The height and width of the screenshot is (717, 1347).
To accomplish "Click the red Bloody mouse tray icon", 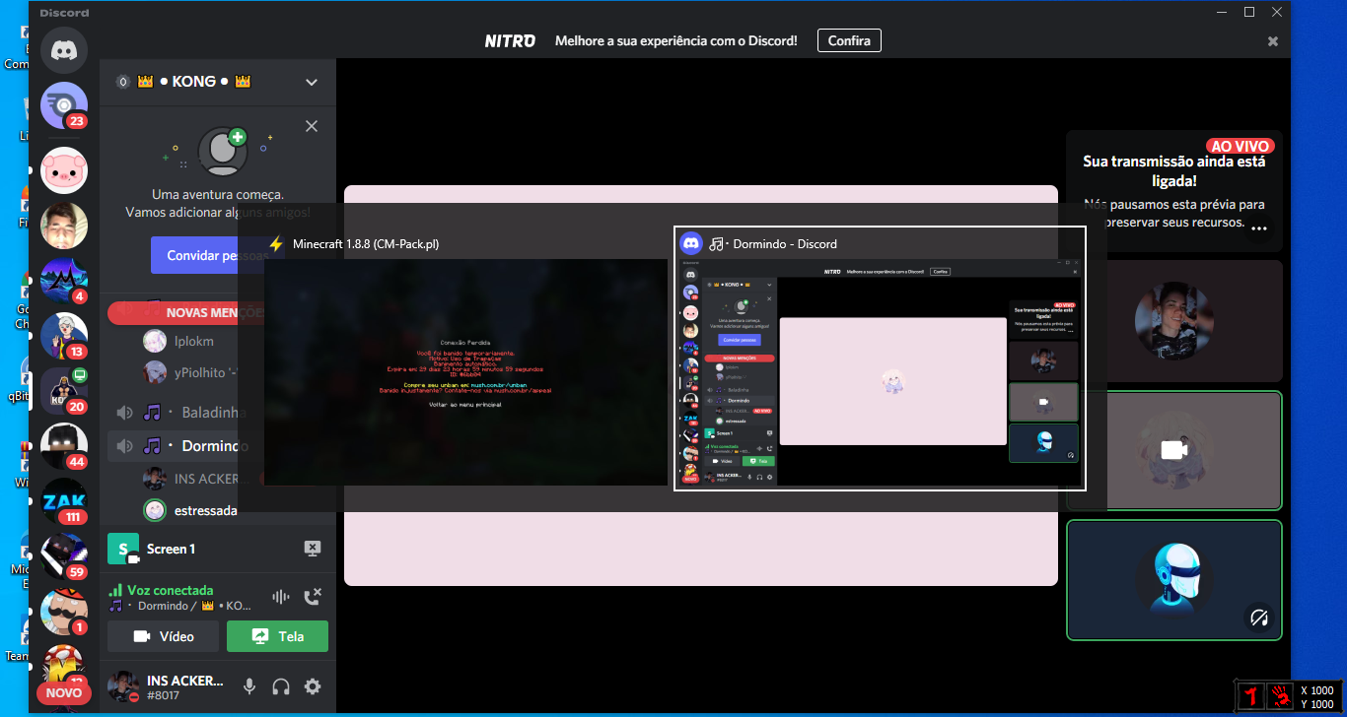I will (1249, 696).
